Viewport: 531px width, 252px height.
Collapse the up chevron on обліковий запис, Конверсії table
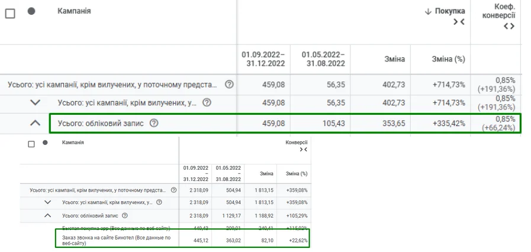click(x=48, y=215)
